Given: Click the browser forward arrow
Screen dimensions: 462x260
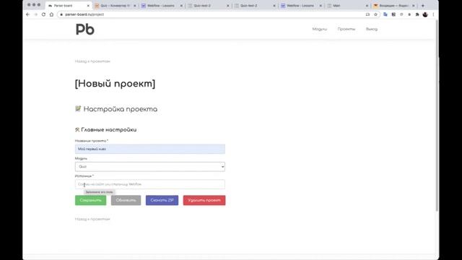Looking at the screenshot, I should 35,14.
